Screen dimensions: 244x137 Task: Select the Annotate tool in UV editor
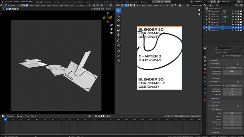point(119,41)
